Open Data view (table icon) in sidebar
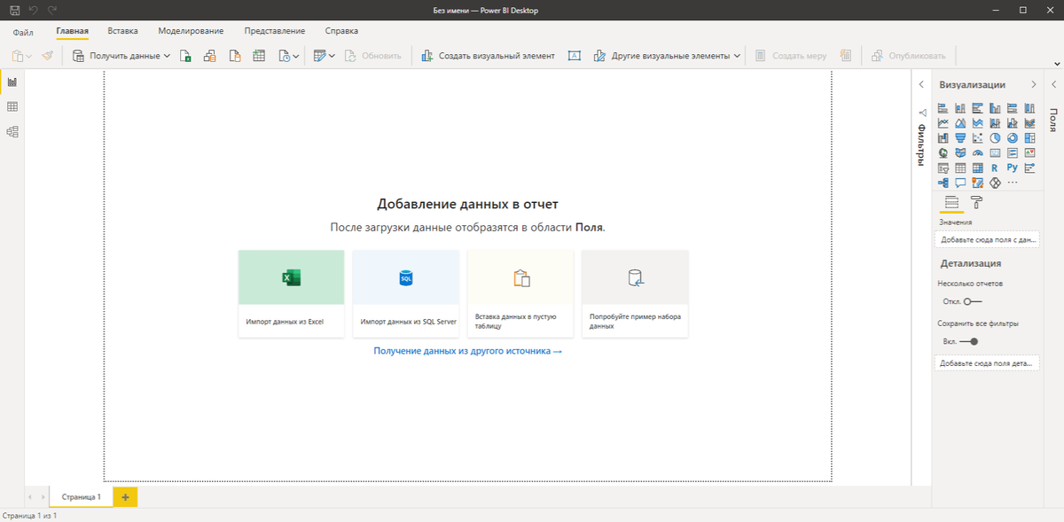This screenshot has width=1064, height=522. click(x=12, y=106)
